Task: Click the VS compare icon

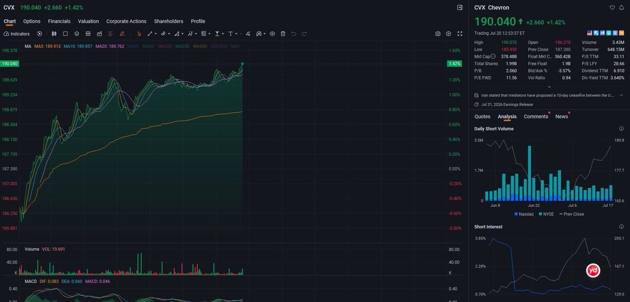Action: [88, 34]
